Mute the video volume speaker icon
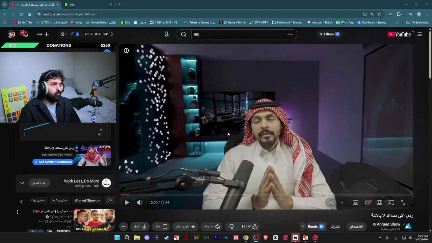The image size is (432, 243). pos(140,202)
